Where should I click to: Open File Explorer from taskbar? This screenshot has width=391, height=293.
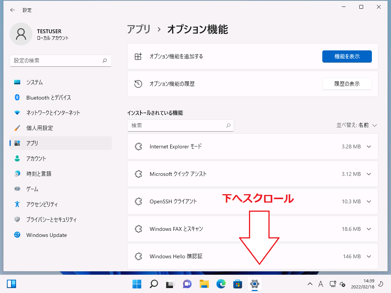point(204,284)
